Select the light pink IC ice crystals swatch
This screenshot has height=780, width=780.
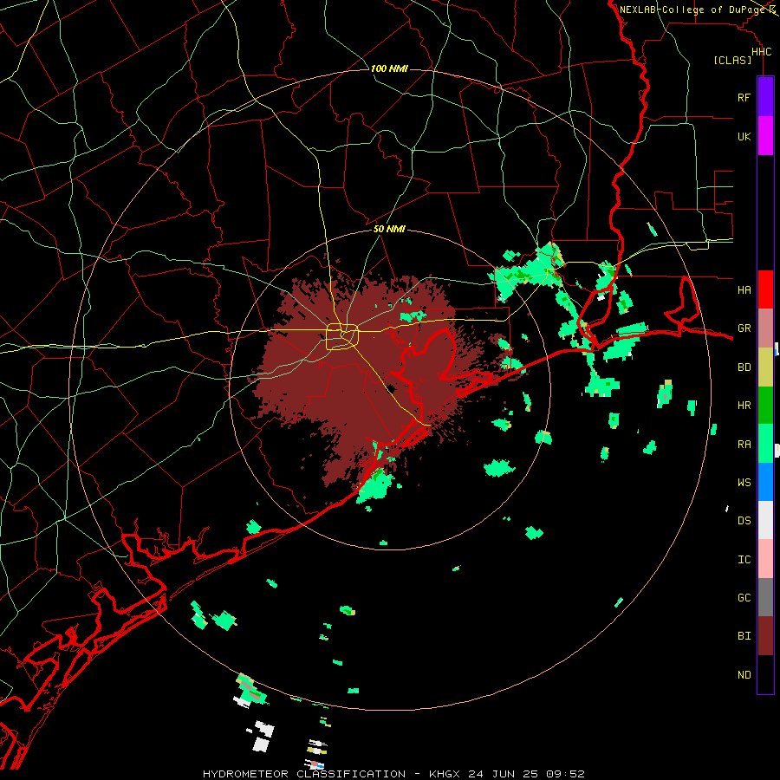tap(765, 559)
